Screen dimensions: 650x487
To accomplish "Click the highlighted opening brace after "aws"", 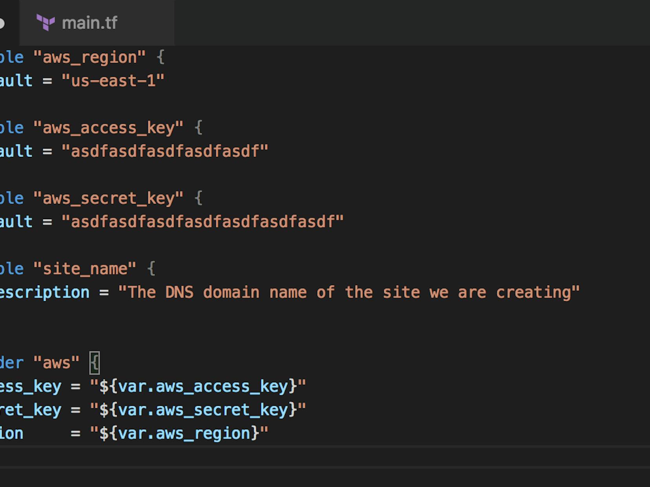I will 95,363.
